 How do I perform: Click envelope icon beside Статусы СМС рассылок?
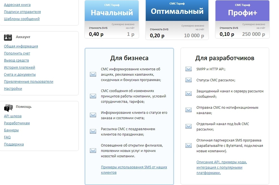tap(189, 80)
